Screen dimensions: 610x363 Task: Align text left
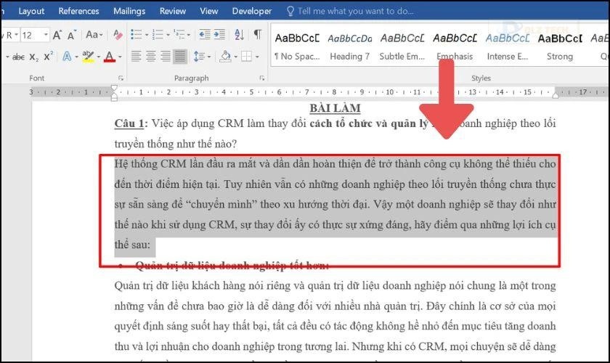(136, 57)
